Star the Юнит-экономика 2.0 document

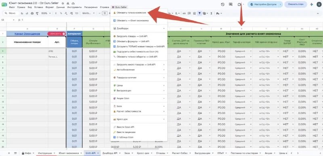click(63, 4)
